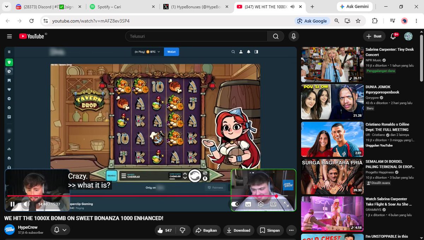This screenshot has height=240, width=424.
Task: Enter fullscreen mode
Action: 286,204
